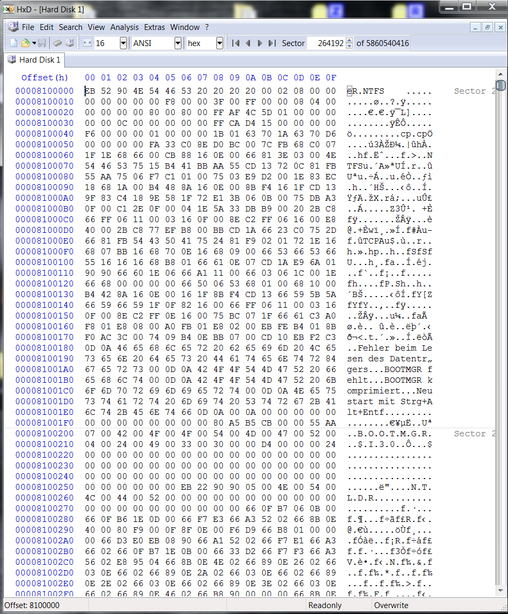The image size is (508, 614).
Task: Open the ANSI character set dropdown
Action: (x=178, y=43)
